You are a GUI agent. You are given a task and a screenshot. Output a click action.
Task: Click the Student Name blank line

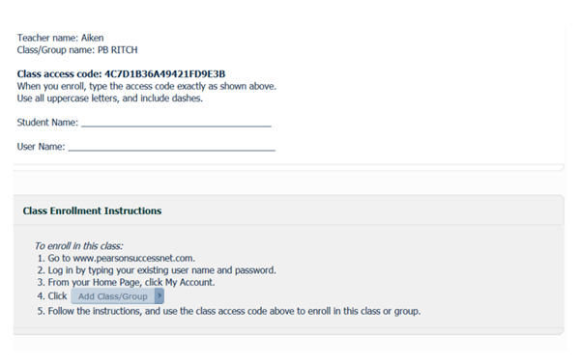(177, 125)
